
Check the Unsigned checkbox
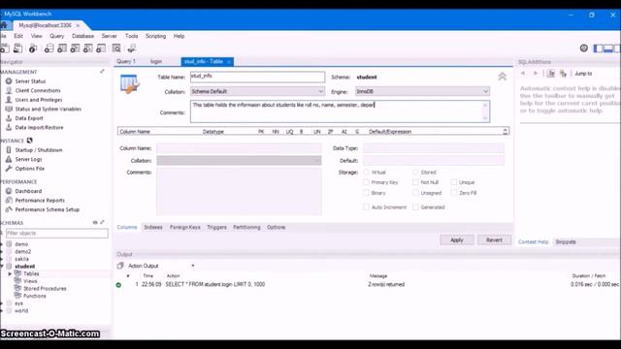[x=415, y=193]
